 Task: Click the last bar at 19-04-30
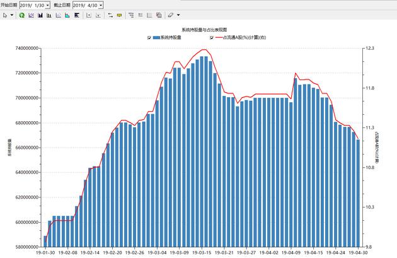tap(358, 193)
